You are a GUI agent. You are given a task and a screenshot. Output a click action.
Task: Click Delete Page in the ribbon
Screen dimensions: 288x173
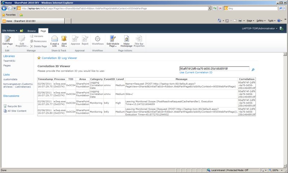point(39,46)
